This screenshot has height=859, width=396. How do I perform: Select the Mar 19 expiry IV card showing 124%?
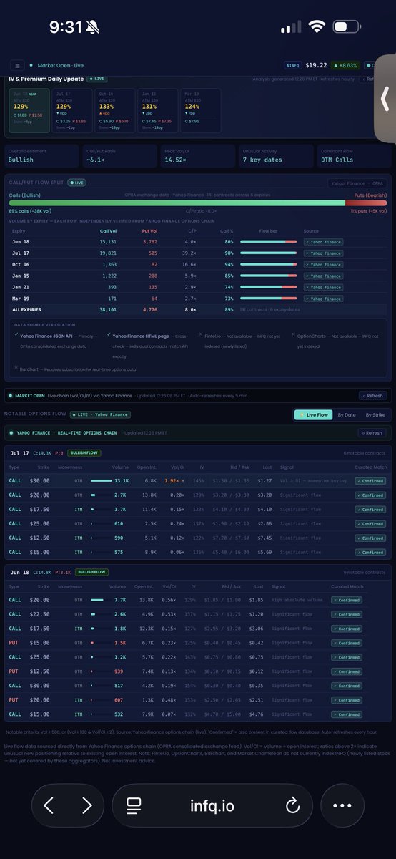[x=202, y=111]
